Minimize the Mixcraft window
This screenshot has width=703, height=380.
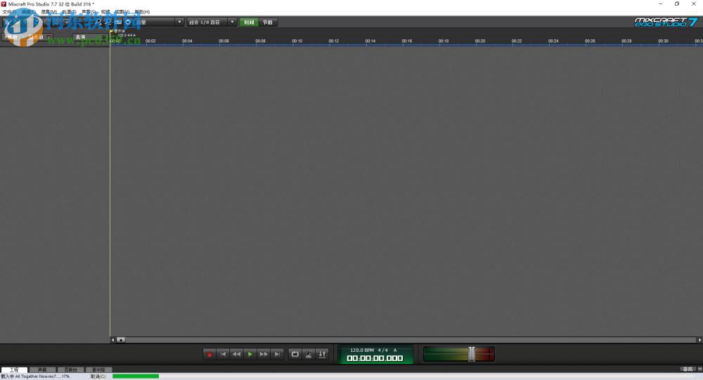(660, 4)
